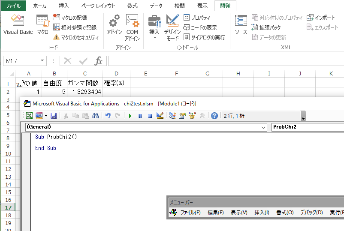Open VBA Help question mark icon
This screenshot has height=231, width=344.
[x=214, y=116]
